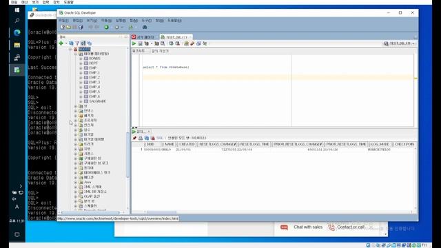Refresh the Connections tree
This screenshot has width=441, height=248.
pos(71,43)
